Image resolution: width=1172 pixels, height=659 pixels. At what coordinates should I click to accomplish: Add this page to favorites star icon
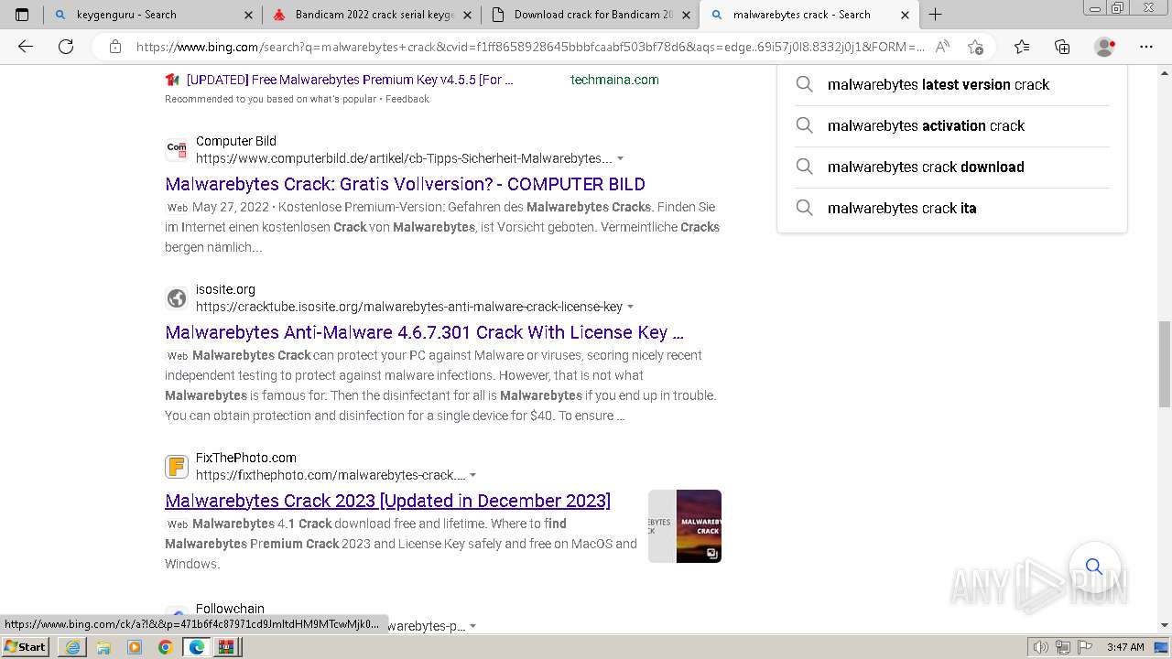click(975, 47)
